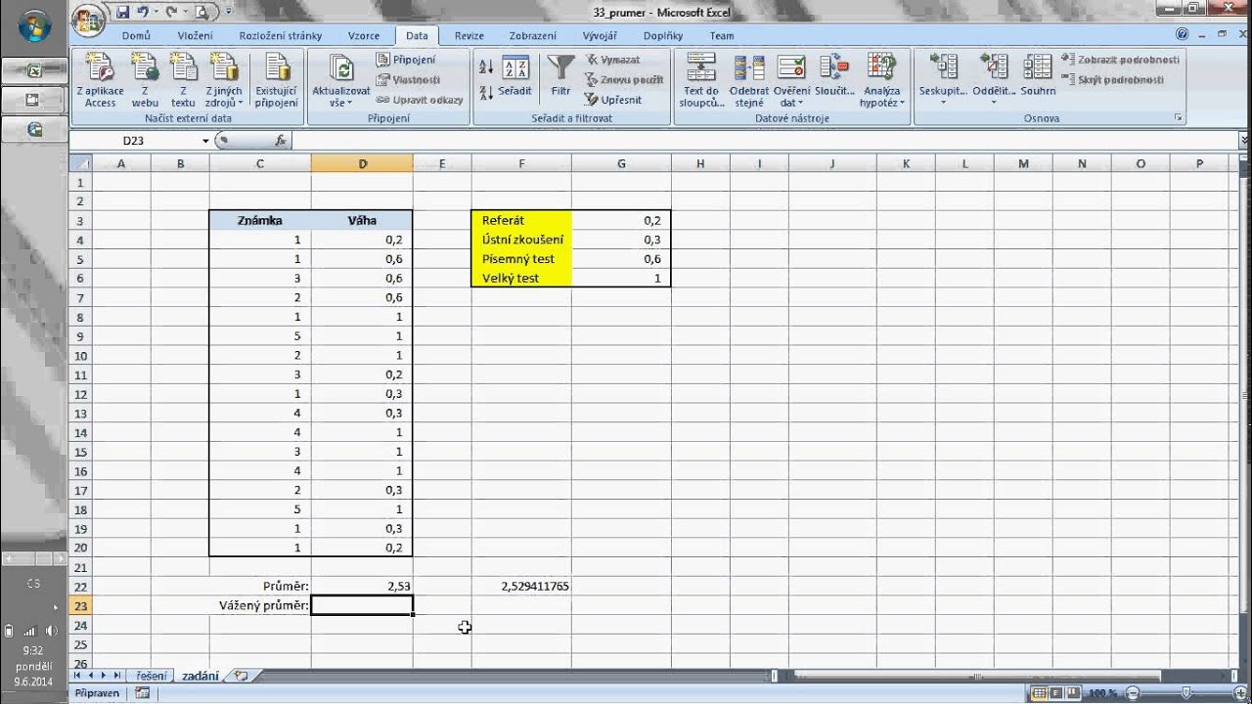Go to first sheet navigation arrow

click(x=78, y=676)
